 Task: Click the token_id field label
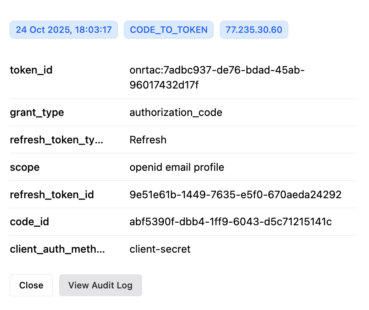[31, 70]
